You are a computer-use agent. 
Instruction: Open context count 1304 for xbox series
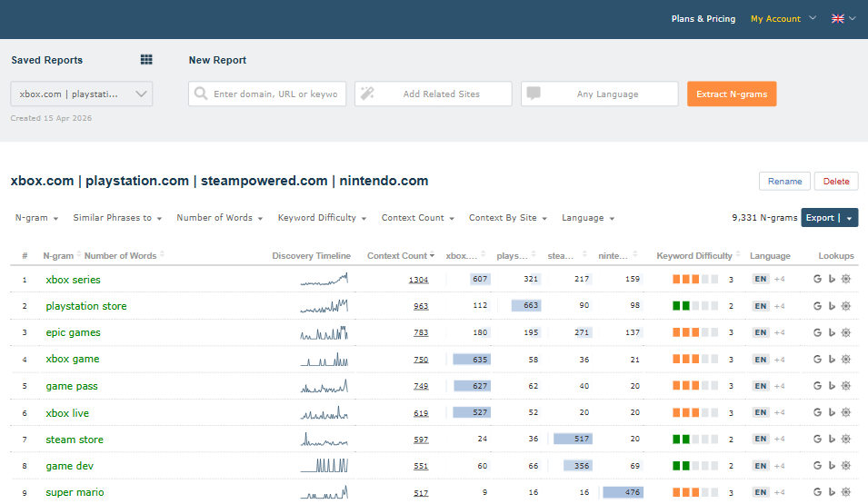pos(418,280)
